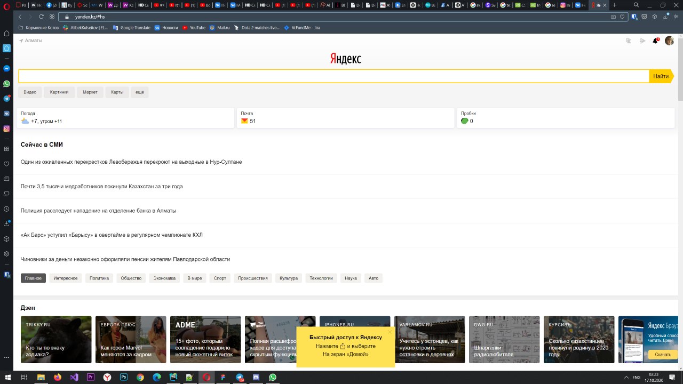The image size is (683, 384).
Task: Open the Погода weather widget
Action: coord(126,118)
